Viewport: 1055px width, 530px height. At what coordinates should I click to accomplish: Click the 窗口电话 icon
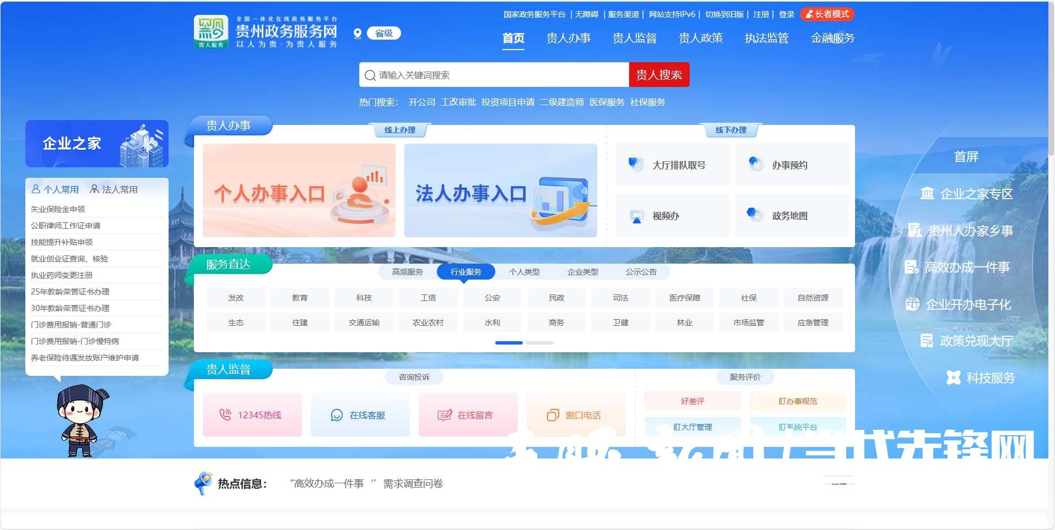(553, 416)
